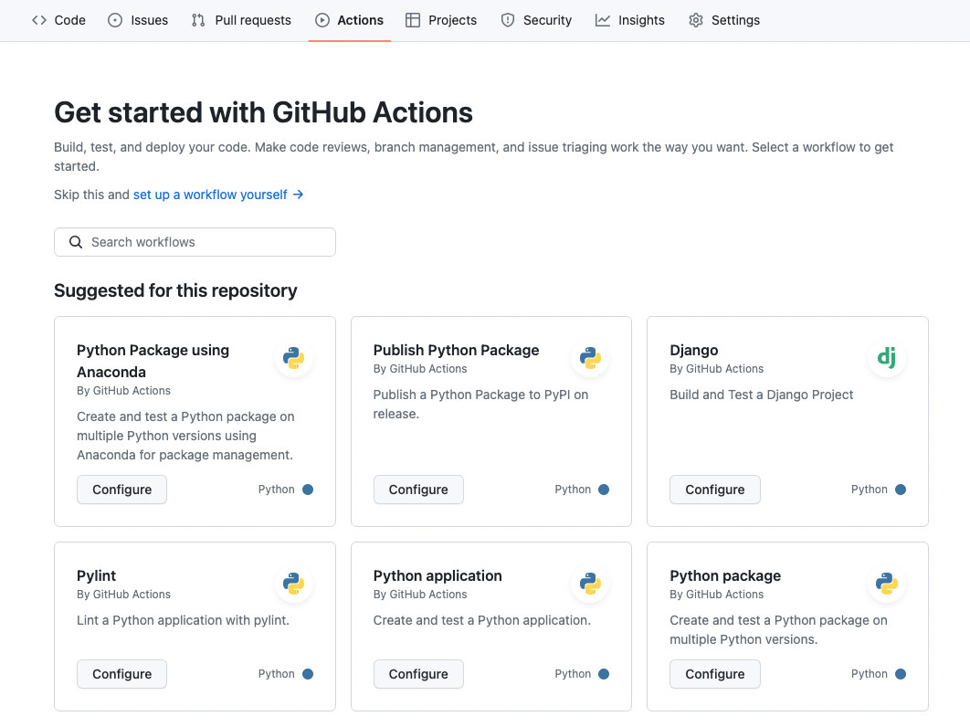Click the Publish Python Package title
The image size is (970, 727).
[x=456, y=350]
